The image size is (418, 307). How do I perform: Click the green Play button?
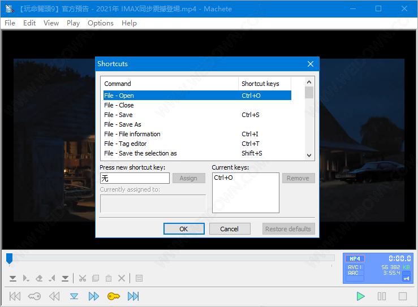click(361, 296)
